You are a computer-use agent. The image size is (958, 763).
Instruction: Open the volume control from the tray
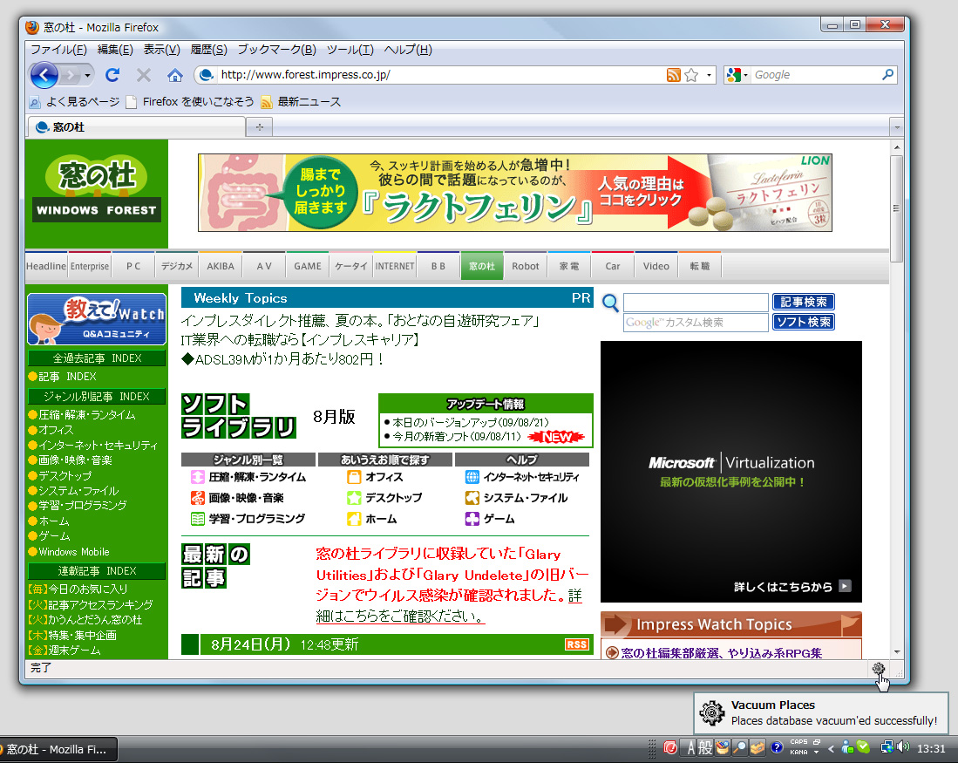pyautogui.click(x=903, y=747)
